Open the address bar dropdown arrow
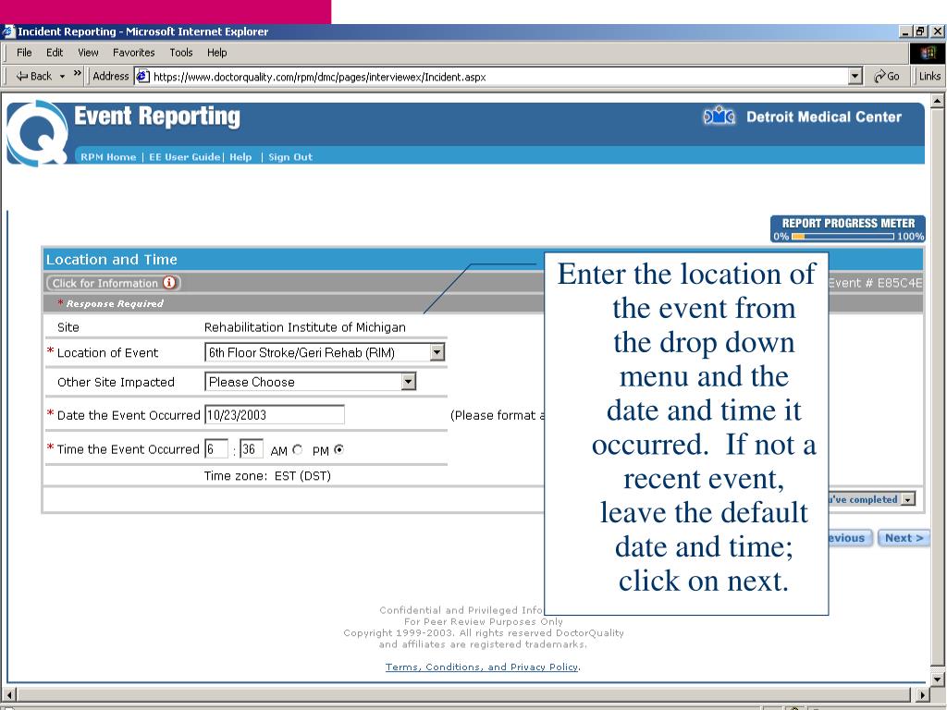The width and height of the screenshot is (947, 710). click(855, 76)
